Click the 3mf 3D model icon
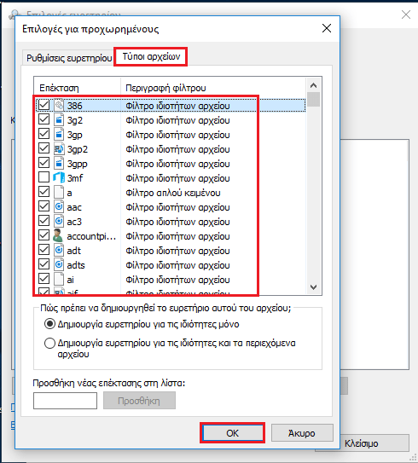The height and width of the screenshot is (463, 418). tap(59, 177)
